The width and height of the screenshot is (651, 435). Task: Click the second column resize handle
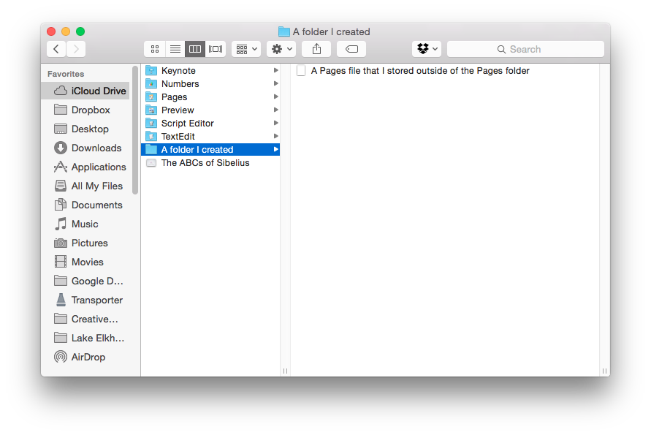604,371
